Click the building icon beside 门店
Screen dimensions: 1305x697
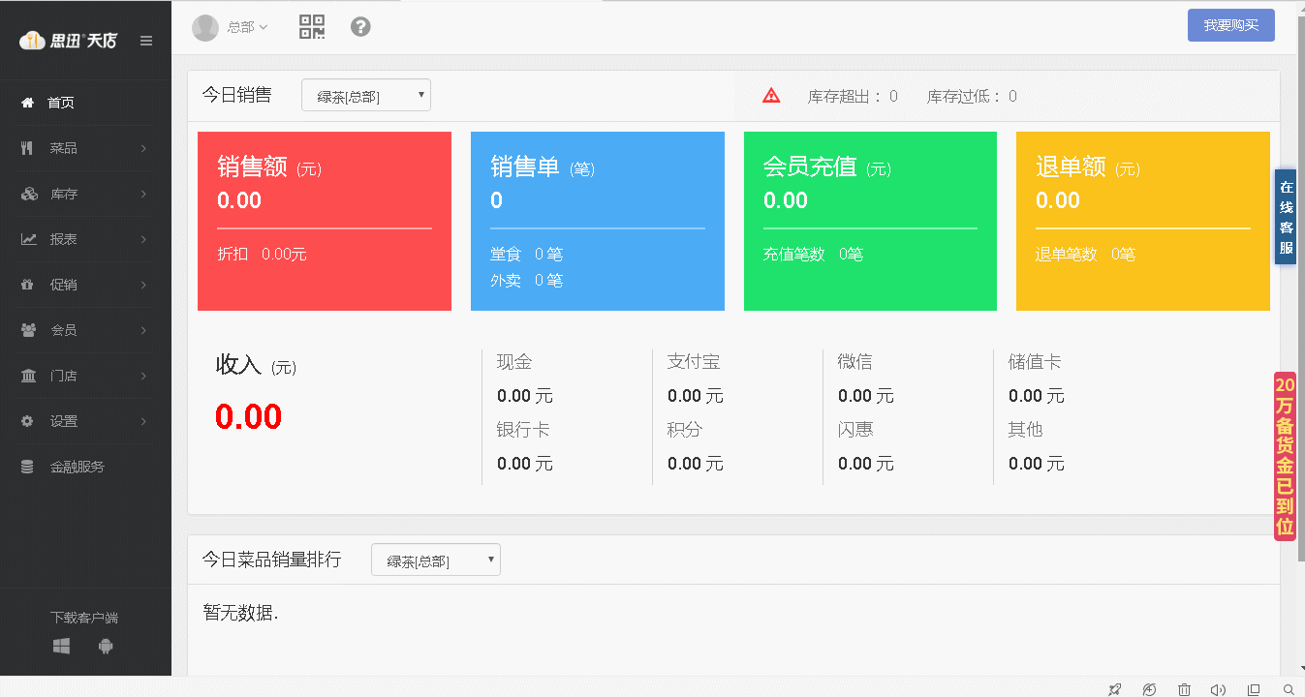29,376
